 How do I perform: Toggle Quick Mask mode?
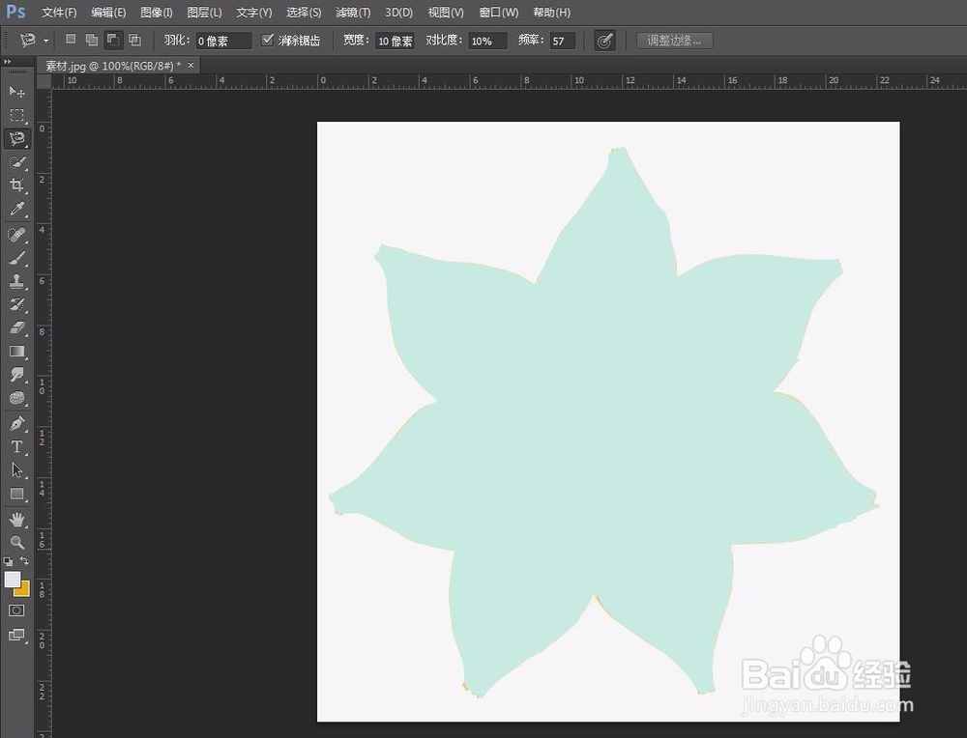click(x=16, y=610)
